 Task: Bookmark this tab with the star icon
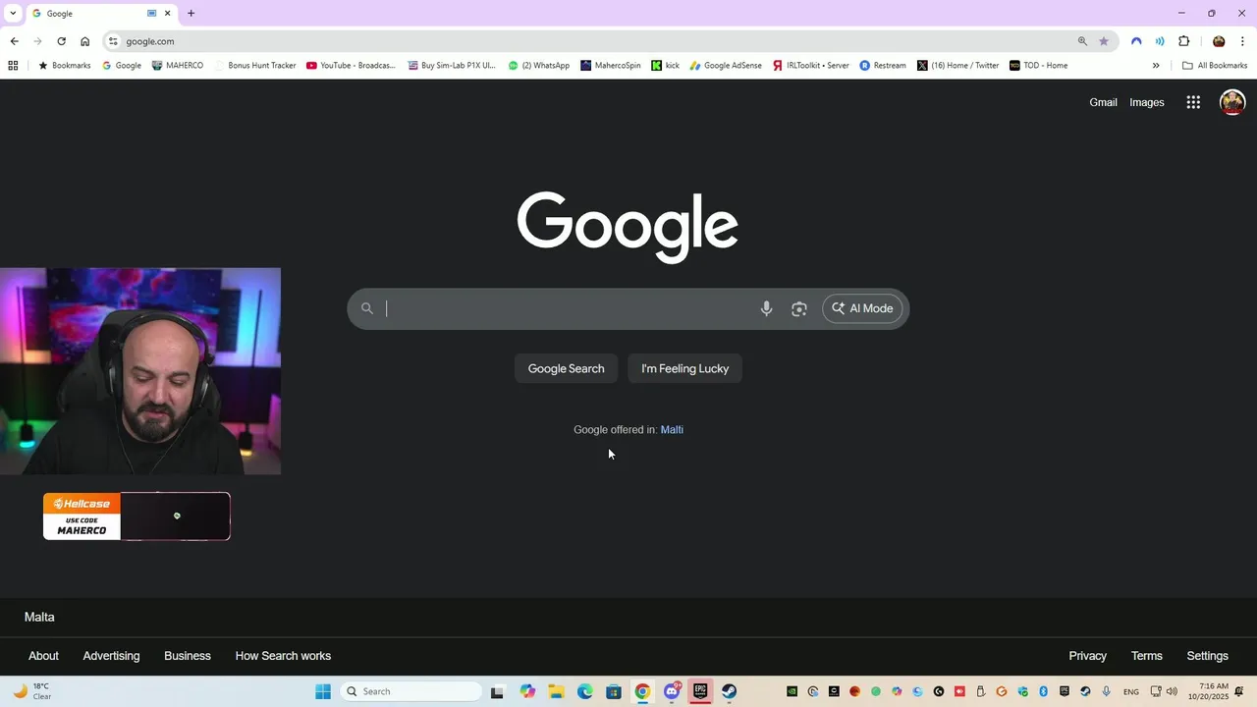[x=1104, y=41]
